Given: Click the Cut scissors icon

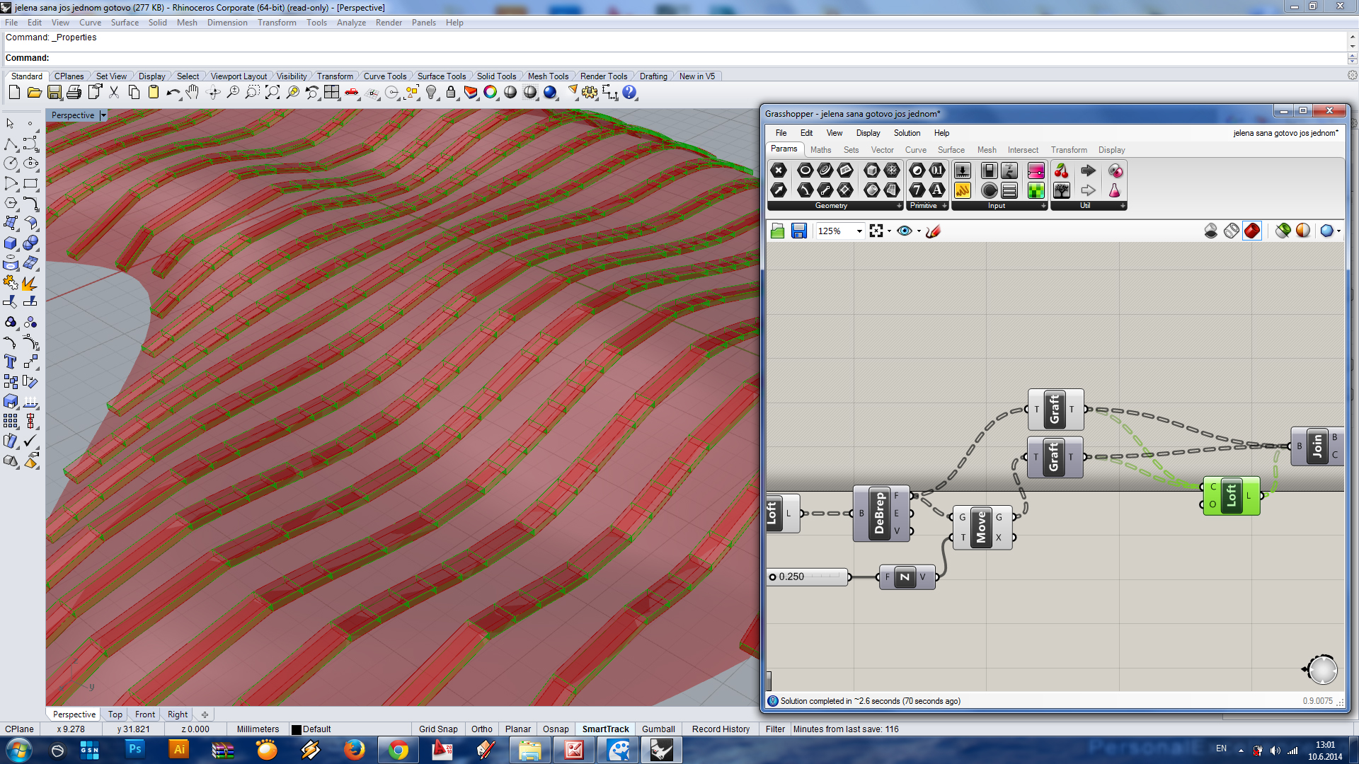Looking at the screenshot, I should tap(114, 92).
